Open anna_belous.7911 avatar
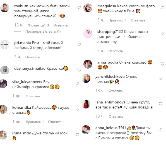 86,130
